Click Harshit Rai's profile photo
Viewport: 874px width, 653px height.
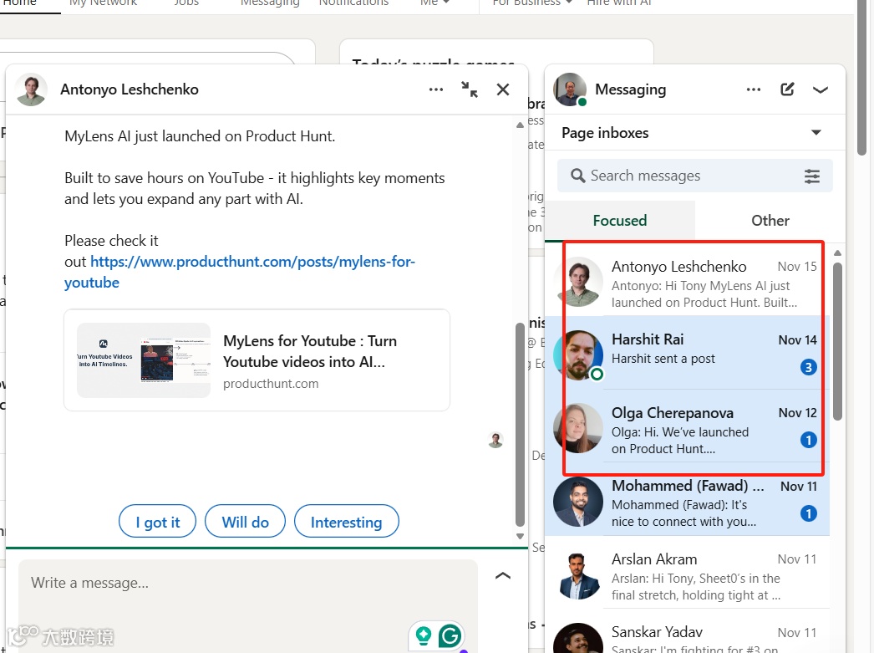[x=578, y=355]
